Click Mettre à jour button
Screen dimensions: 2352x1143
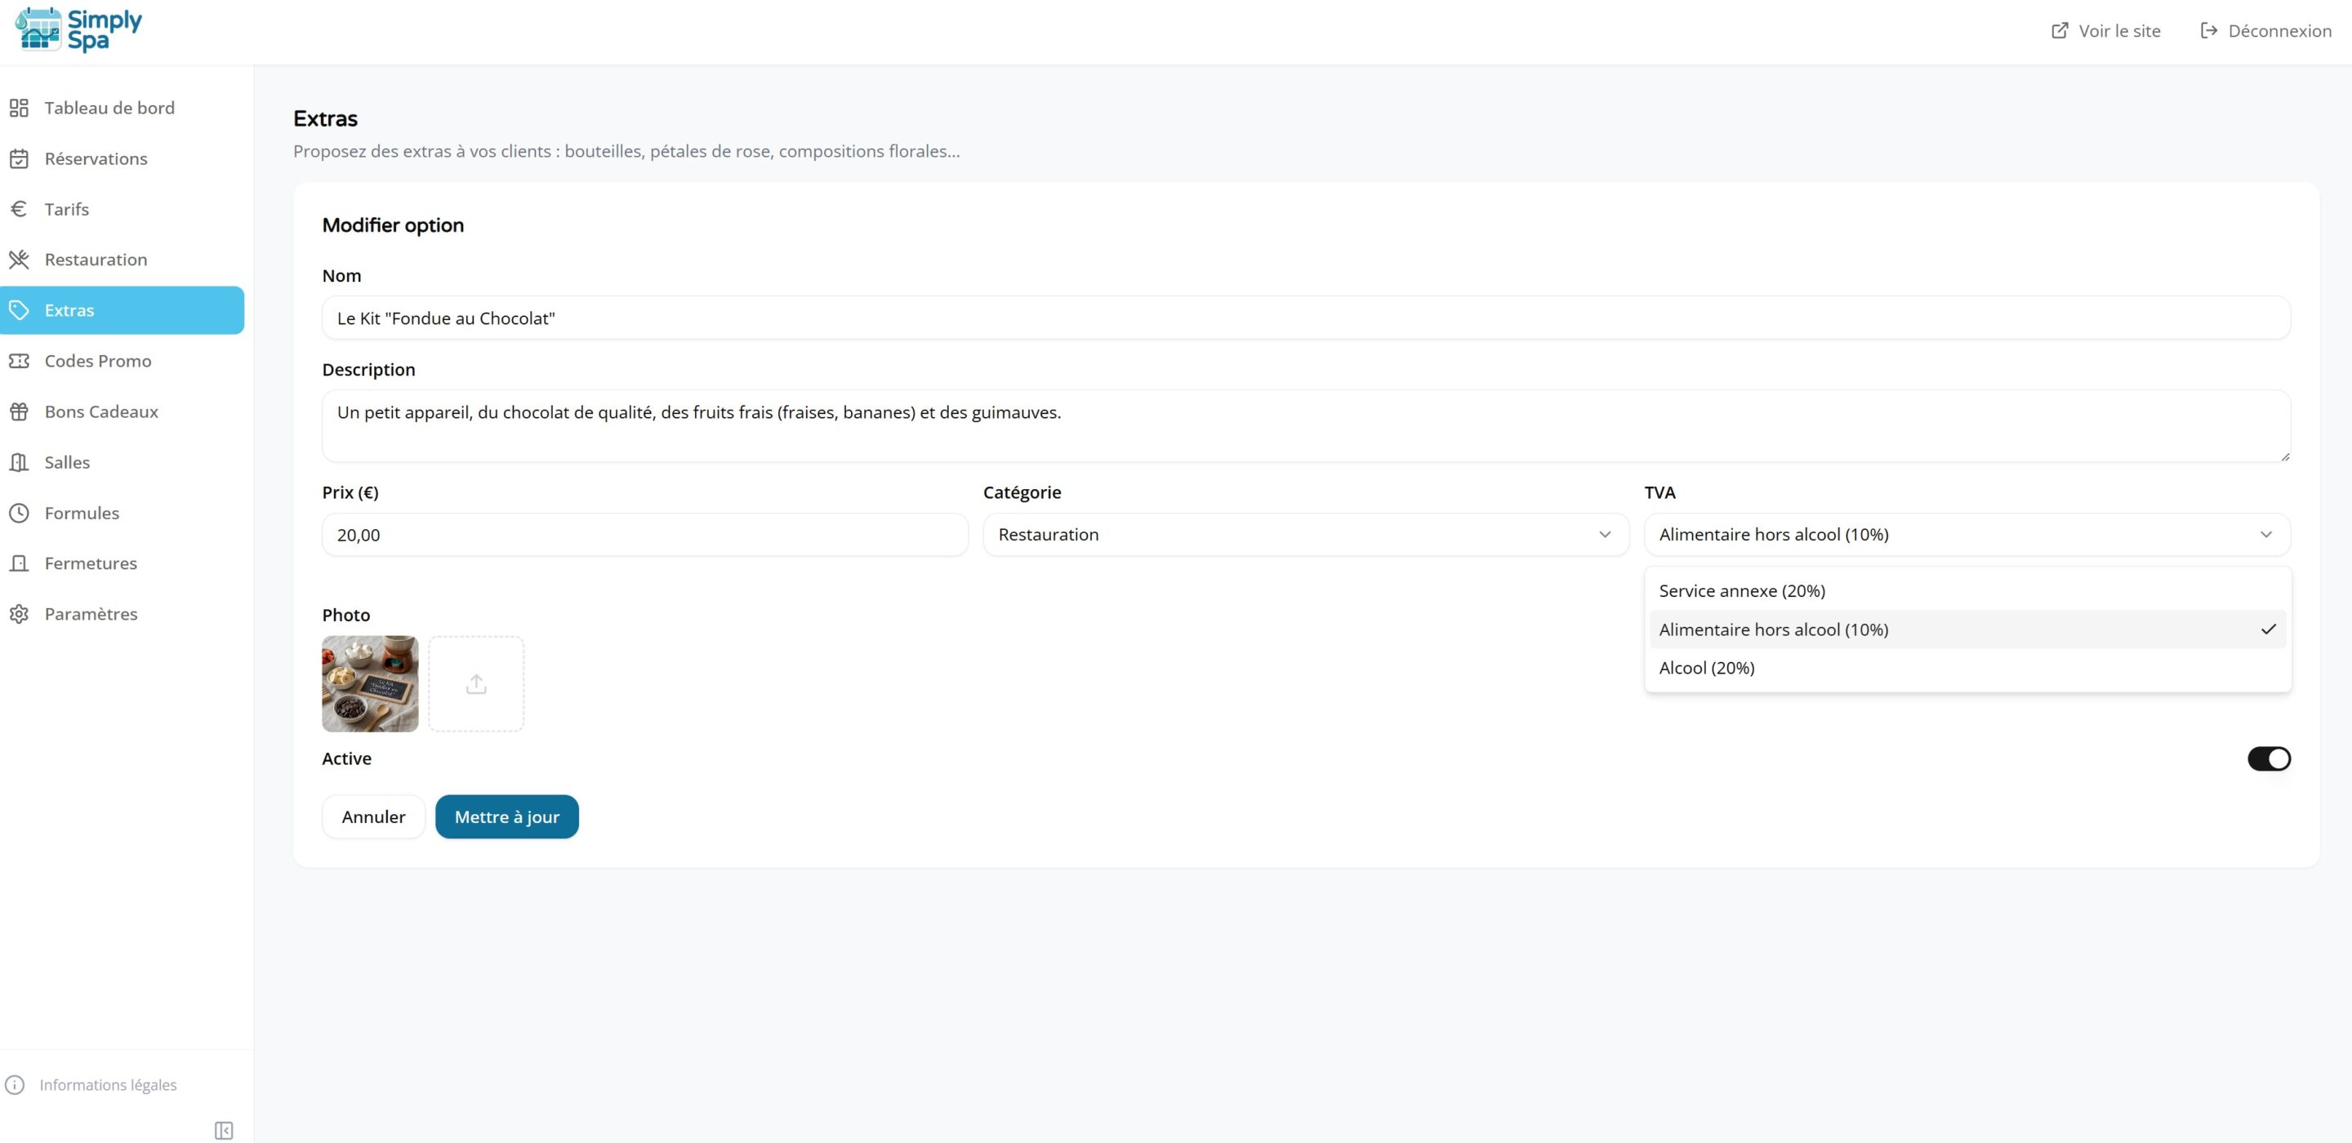click(506, 817)
